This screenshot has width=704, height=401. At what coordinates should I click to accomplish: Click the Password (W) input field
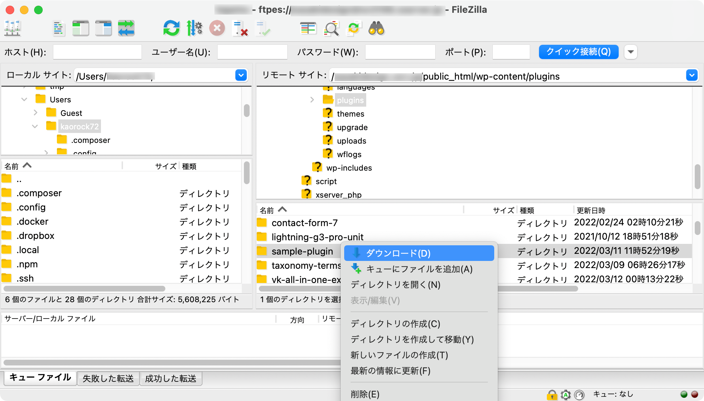tap(400, 52)
